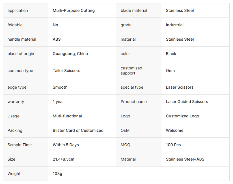Viewport: 233px width, 184px height.
Task: Click the '1 year' warranty value
Action: point(58,102)
